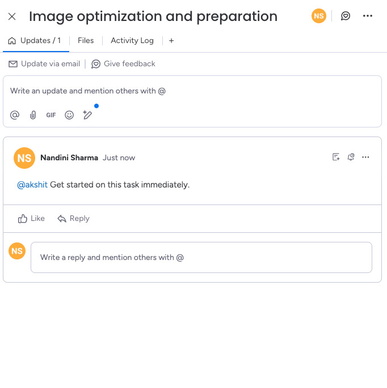
Task: Insert a GIF into the update
Action: [51, 115]
